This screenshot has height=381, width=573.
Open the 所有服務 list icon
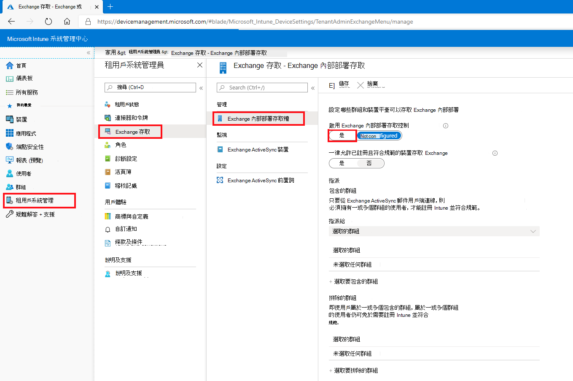point(10,92)
